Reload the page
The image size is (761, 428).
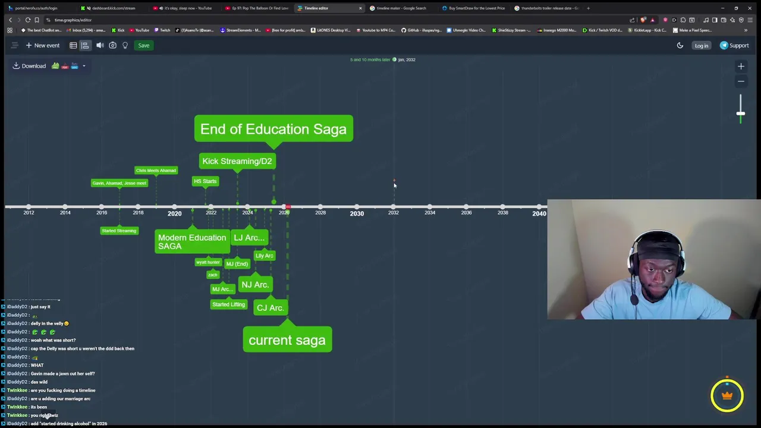pyautogui.click(x=28, y=20)
